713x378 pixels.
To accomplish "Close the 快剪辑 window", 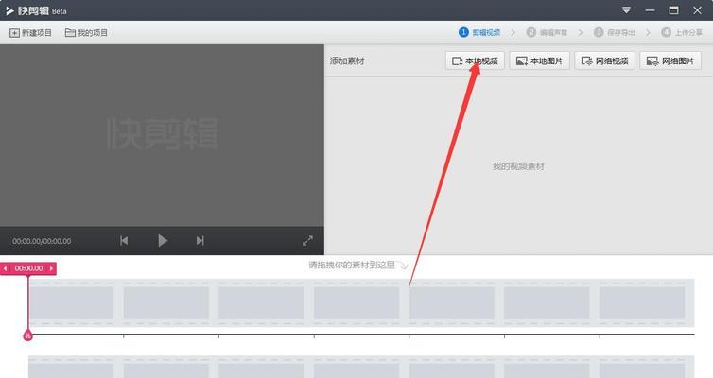I will 697,10.
